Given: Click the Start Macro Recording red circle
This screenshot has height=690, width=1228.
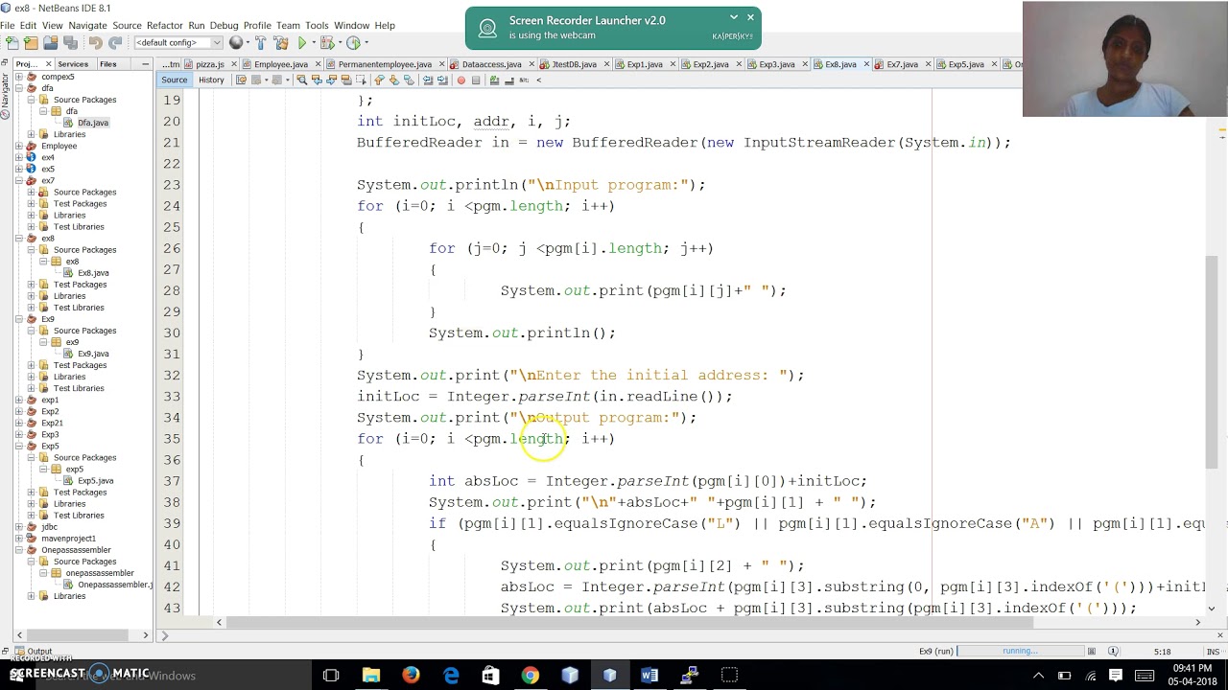Looking at the screenshot, I should click(x=460, y=80).
